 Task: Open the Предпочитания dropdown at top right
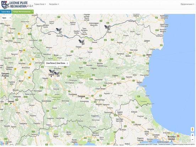coord(187,4)
